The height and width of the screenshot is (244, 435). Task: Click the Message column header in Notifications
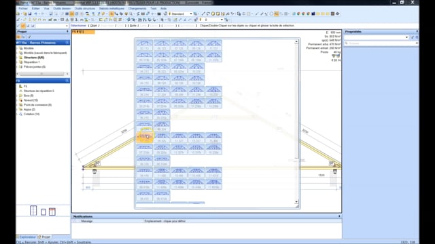87,222
